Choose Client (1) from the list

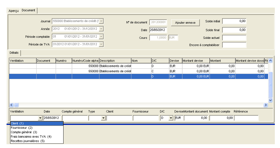(37, 123)
